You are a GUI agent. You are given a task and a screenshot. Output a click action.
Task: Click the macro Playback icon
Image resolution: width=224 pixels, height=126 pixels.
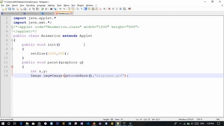click(117, 9)
